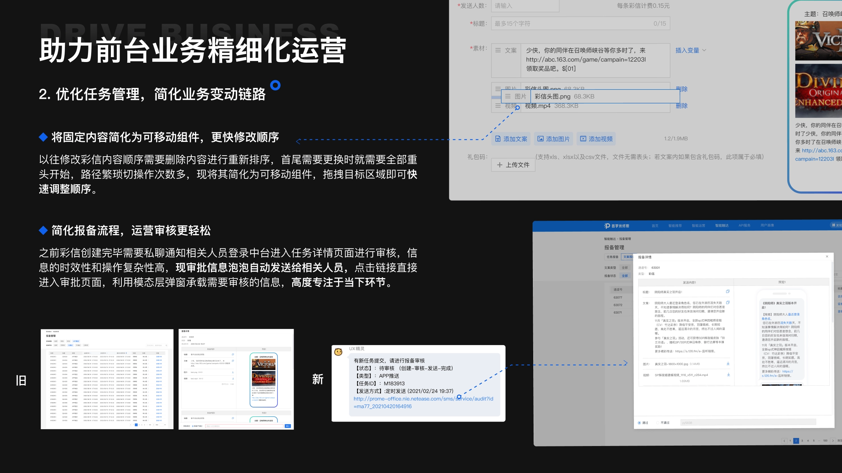Focus the 标题 input with 最多15个字符

click(x=580, y=23)
